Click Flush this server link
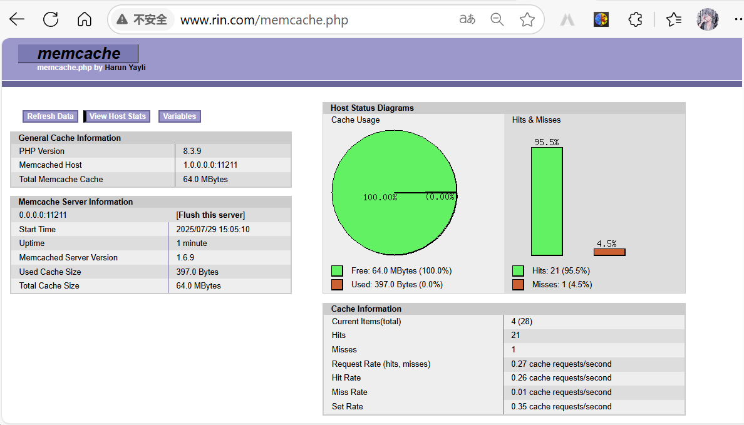The width and height of the screenshot is (744, 425). coord(210,215)
